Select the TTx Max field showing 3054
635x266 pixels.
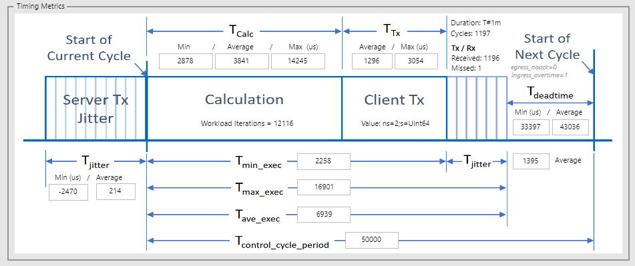click(416, 61)
